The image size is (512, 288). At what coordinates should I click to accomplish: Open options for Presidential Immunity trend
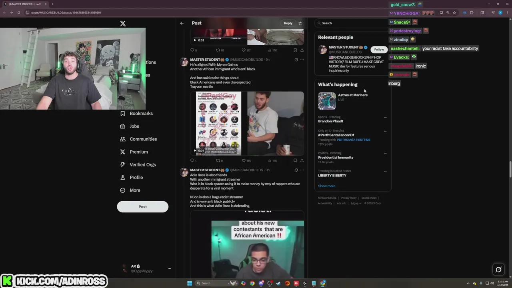pos(386,154)
